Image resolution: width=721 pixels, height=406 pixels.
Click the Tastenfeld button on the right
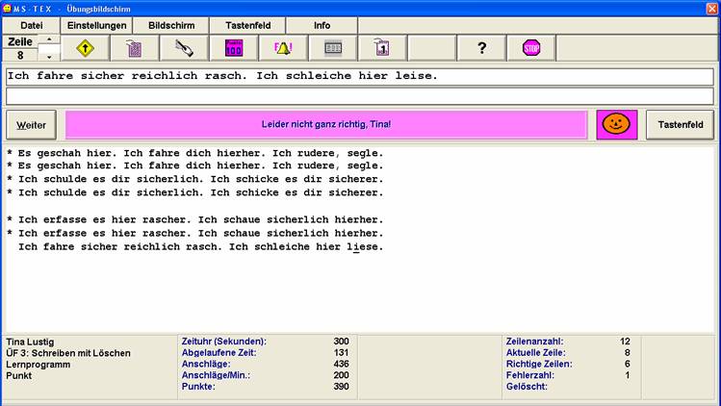tap(680, 124)
